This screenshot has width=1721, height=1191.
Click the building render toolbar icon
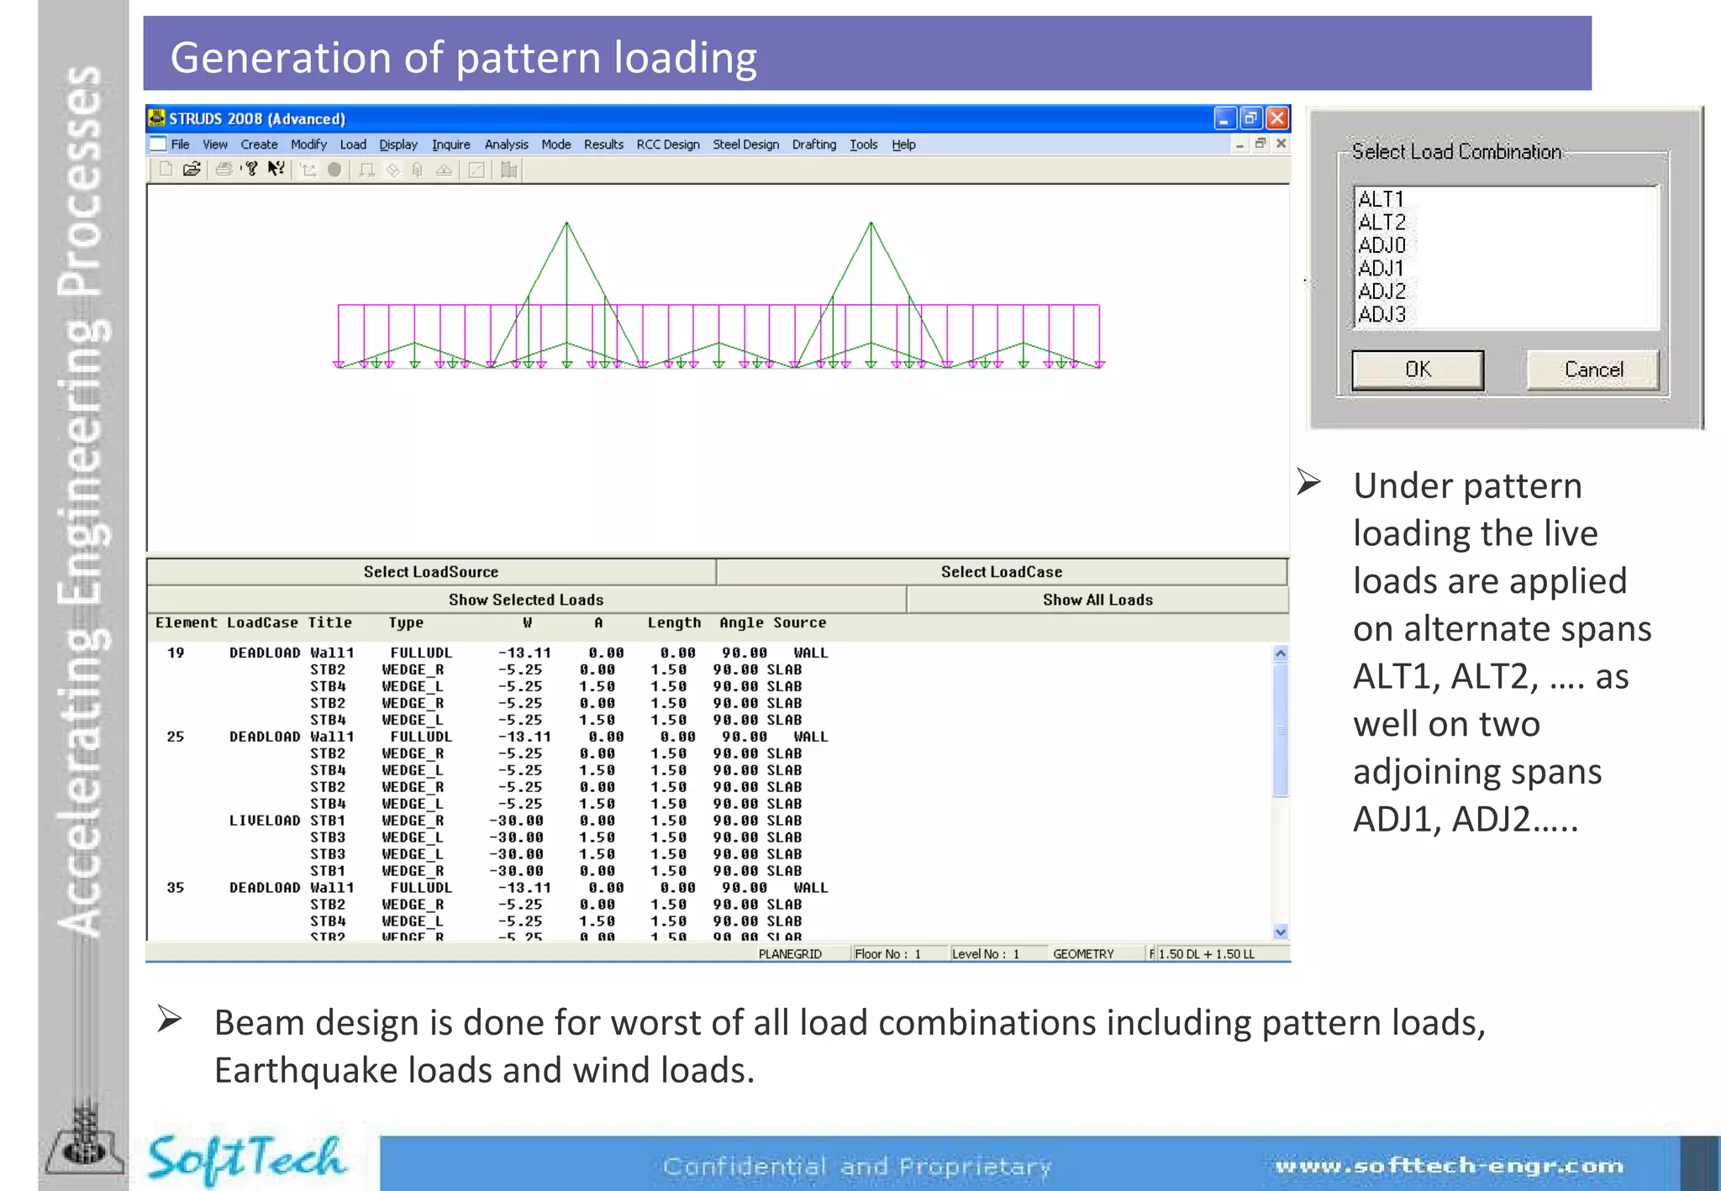click(x=508, y=171)
